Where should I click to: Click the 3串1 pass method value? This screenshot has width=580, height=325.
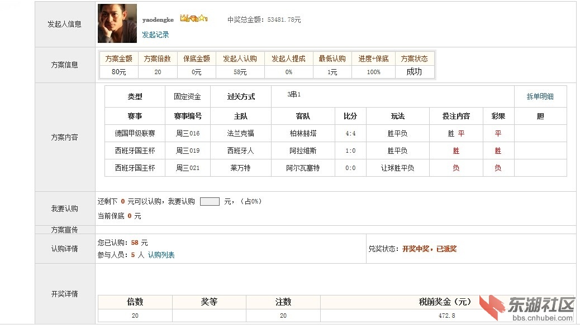tap(294, 94)
